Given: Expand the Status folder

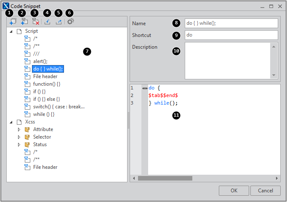Looking at the screenshot, I should click(19, 144).
